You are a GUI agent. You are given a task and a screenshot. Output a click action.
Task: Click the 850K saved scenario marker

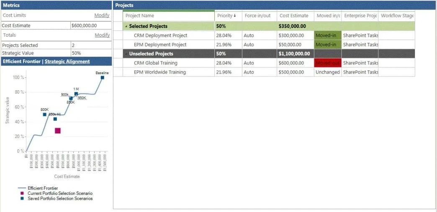pos(71,98)
